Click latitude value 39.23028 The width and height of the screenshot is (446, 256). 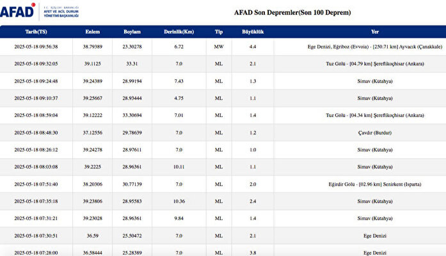(x=92, y=218)
